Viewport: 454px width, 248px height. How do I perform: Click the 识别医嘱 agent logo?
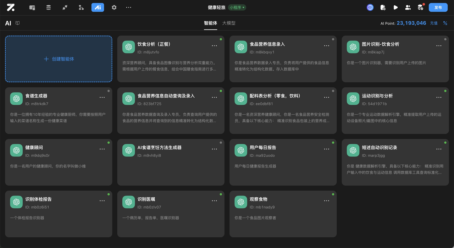[128, 202]
